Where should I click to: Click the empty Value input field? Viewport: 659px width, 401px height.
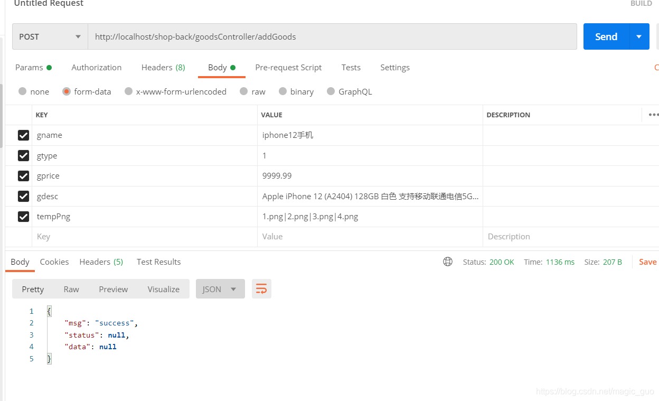[x=370, y=237]
